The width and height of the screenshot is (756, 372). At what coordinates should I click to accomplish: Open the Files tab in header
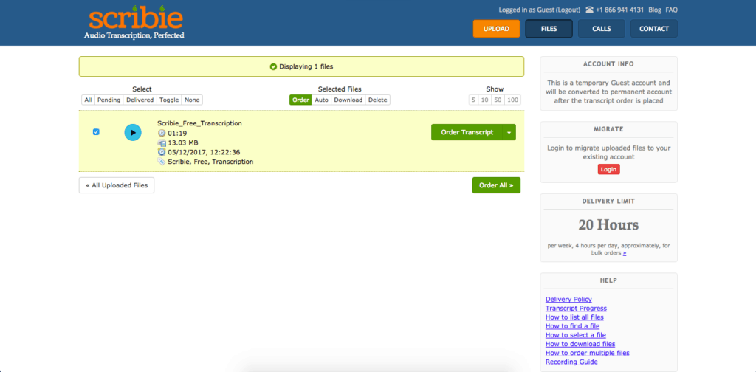549,29
